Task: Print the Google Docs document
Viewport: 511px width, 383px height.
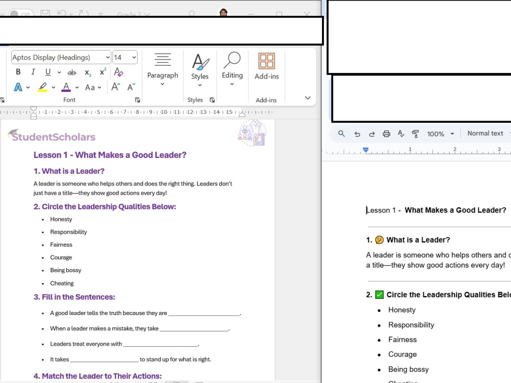Action: 386,134
